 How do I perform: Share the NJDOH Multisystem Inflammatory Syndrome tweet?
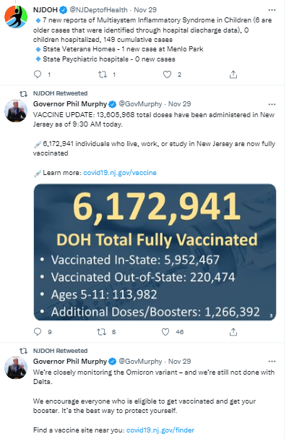[233, 74]
